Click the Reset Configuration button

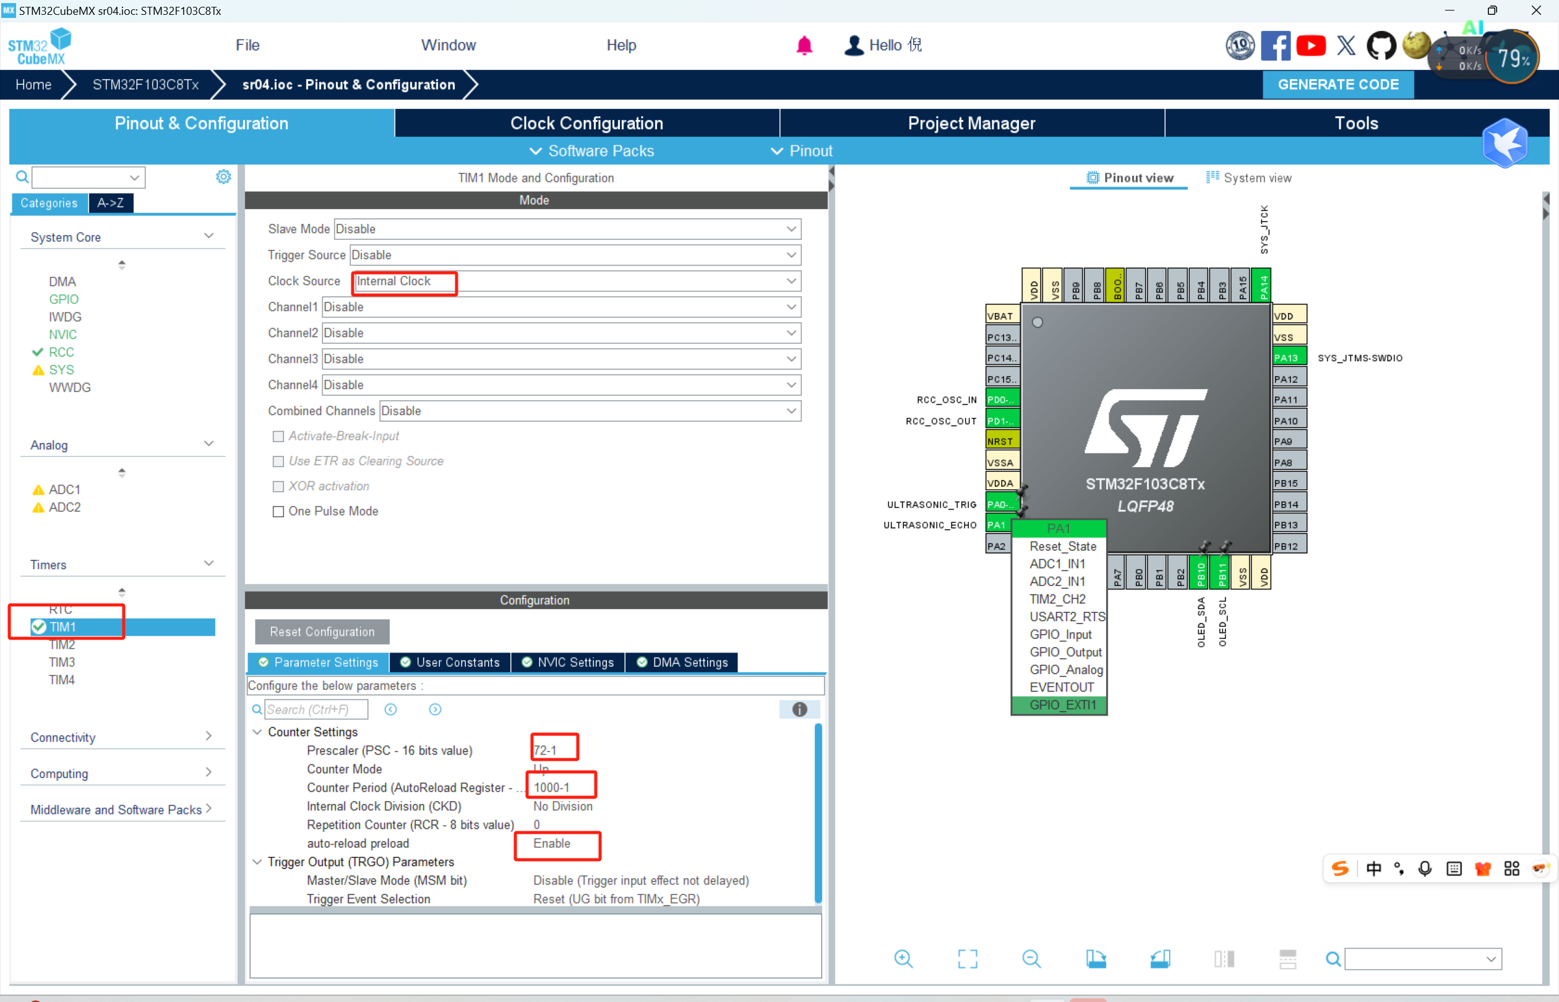[322, 632]
